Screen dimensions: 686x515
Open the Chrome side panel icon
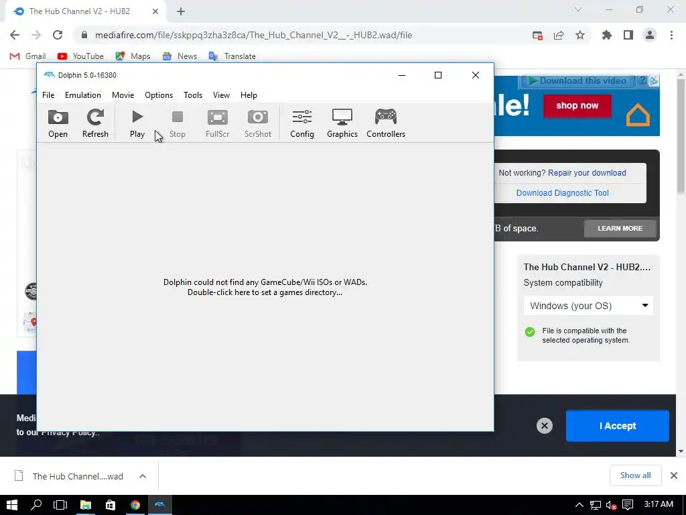click(x=628, y=35)
